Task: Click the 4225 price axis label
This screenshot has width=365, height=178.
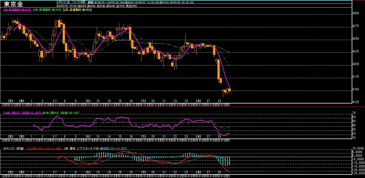Action: click(x=356, y=51)
